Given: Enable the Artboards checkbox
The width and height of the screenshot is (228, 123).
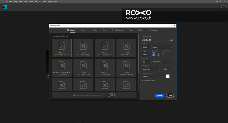Looking at the screenshot, I should pos(164,54).
